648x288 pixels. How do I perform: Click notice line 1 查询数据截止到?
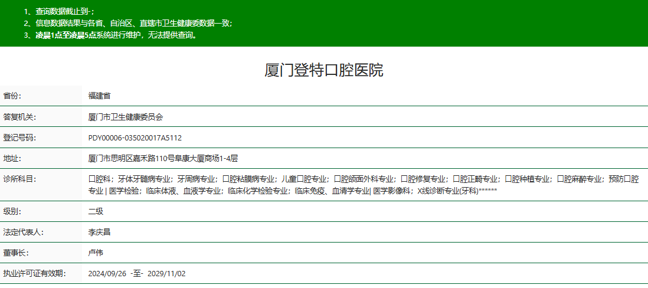pos(58,12)
